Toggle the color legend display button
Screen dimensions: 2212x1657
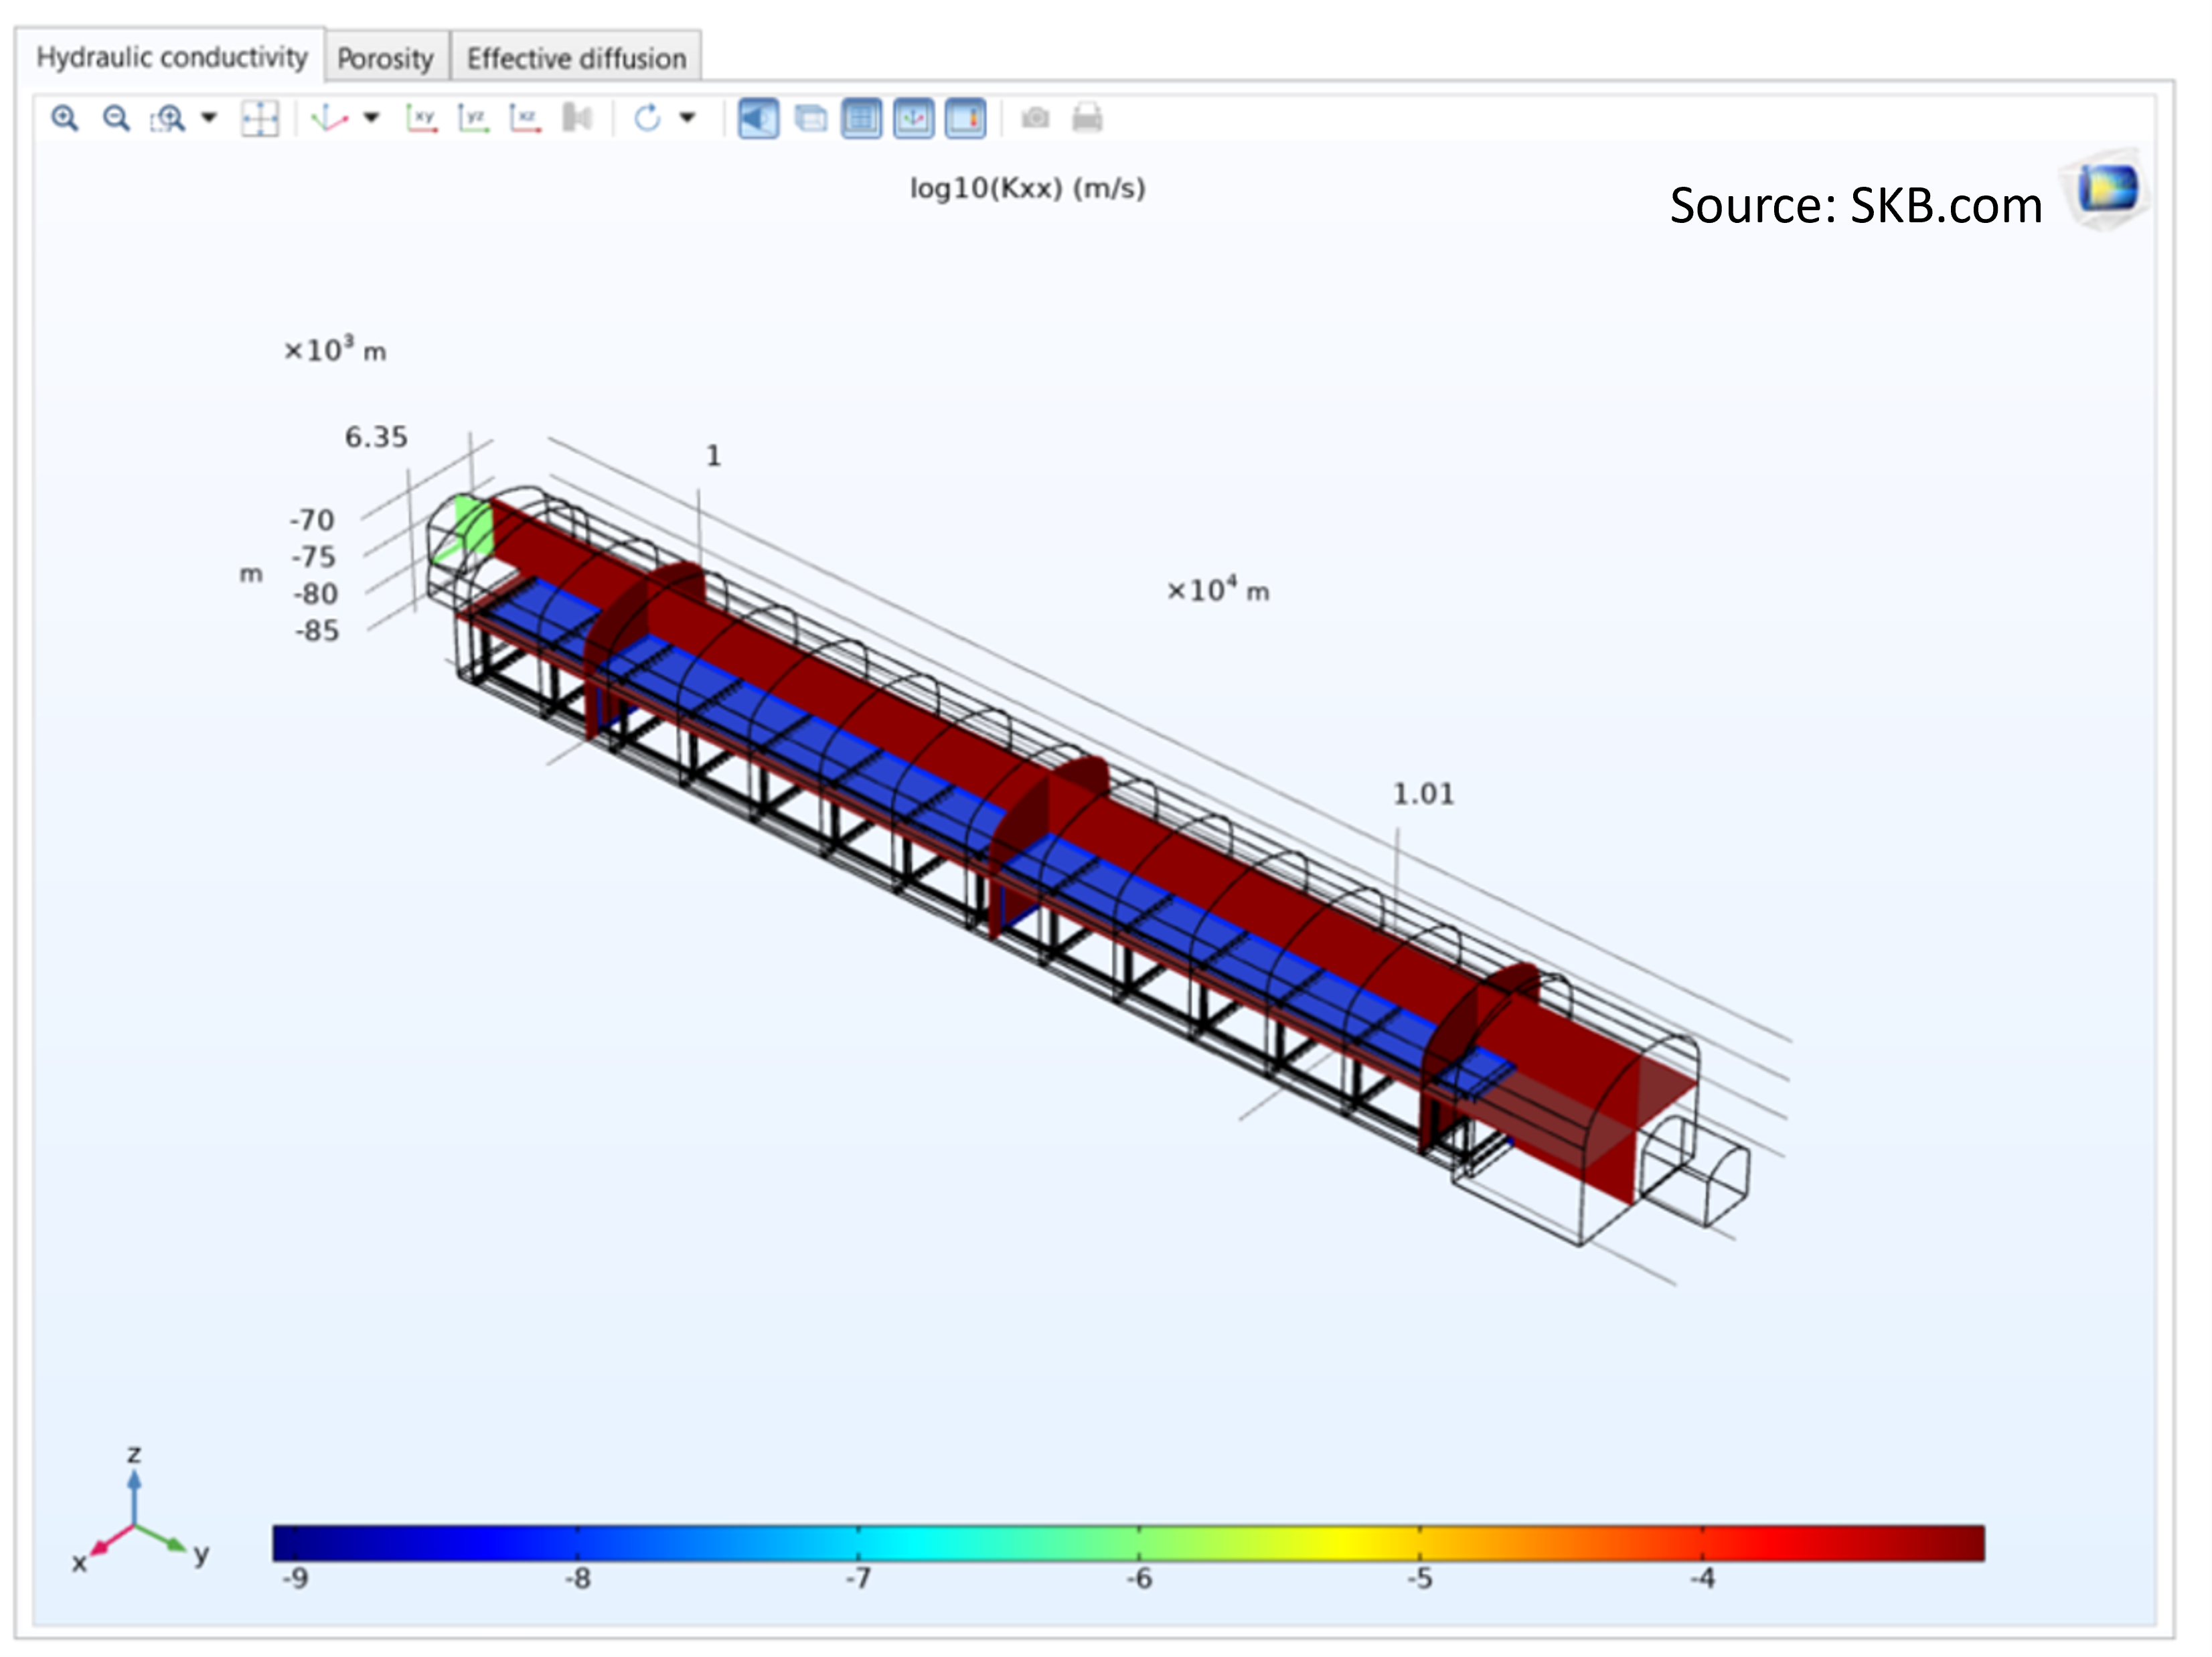coord(966,119)
